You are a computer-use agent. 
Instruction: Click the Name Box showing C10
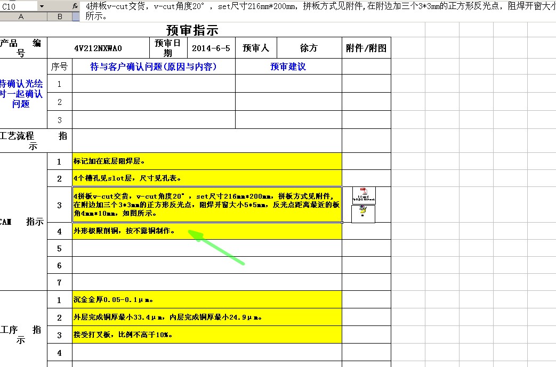pos(19,6)
